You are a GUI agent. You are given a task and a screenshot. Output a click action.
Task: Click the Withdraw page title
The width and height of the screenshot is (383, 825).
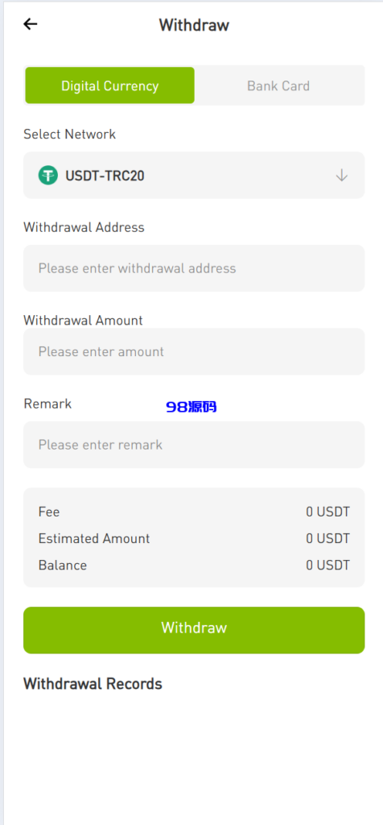(x=194, y=25)
